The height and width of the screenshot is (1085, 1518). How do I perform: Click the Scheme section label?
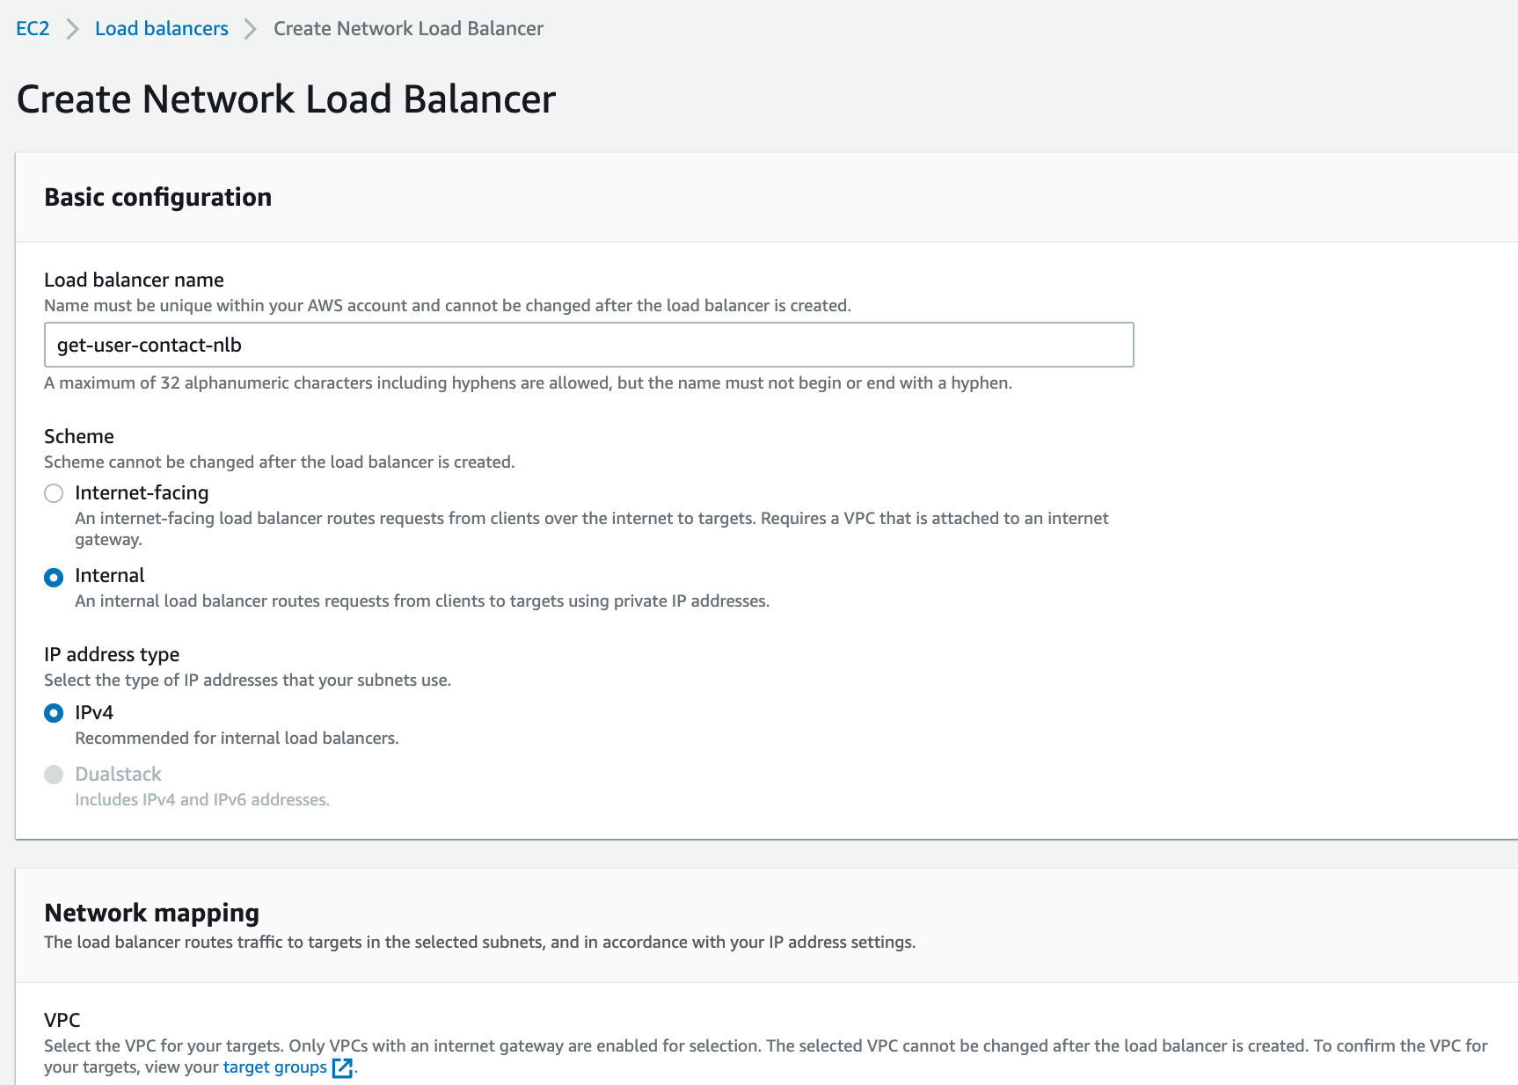point(79,436)
